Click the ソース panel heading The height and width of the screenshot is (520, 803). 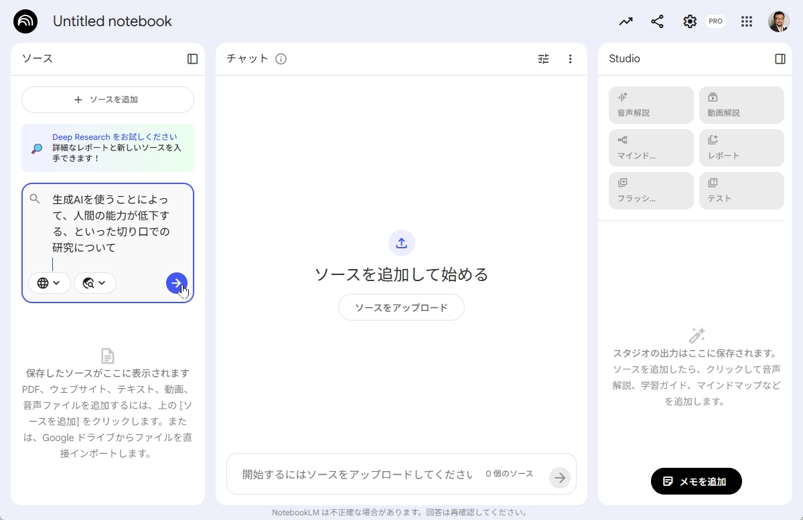click(x=38, y=58)
